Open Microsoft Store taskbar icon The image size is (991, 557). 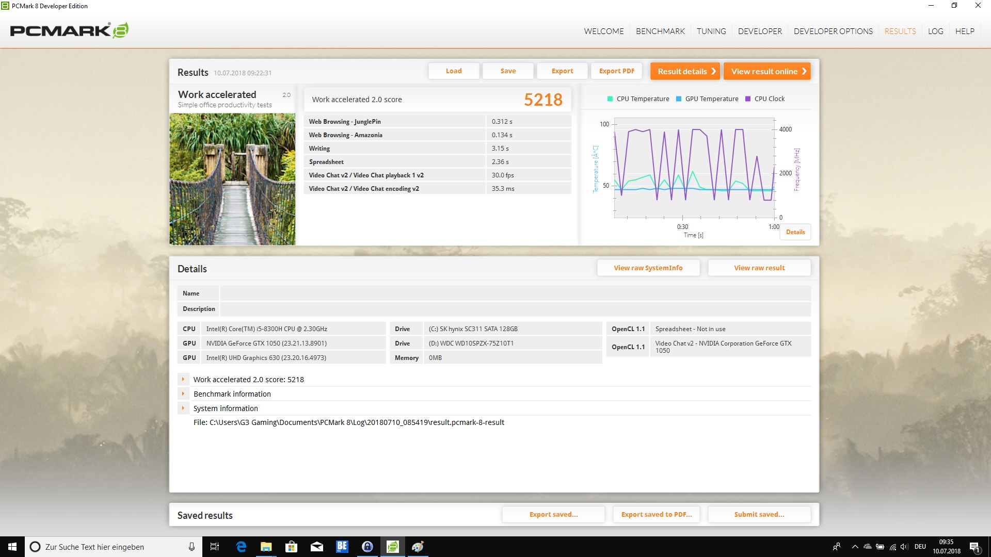[291, 547]
